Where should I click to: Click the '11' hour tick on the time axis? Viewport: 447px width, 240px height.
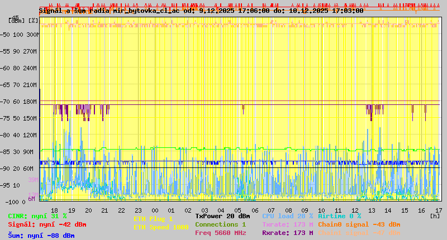coord(338,210)
